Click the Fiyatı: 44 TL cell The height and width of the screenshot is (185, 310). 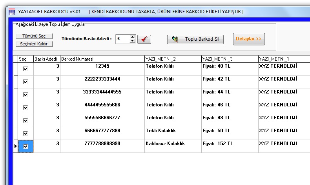[230, 95]
